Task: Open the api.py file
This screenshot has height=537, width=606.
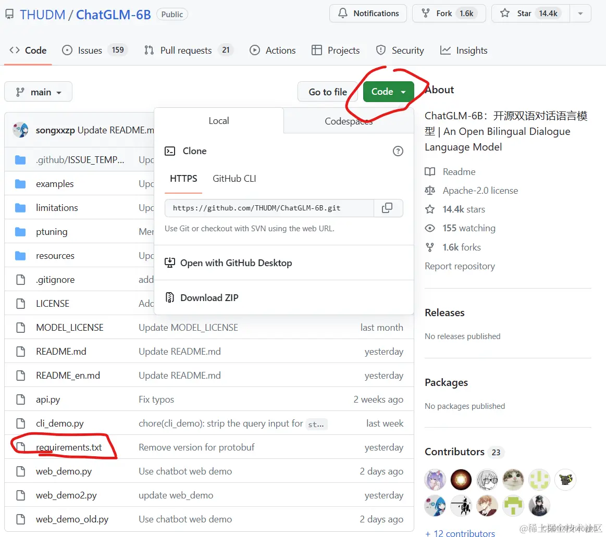Action: coord(48,399)
